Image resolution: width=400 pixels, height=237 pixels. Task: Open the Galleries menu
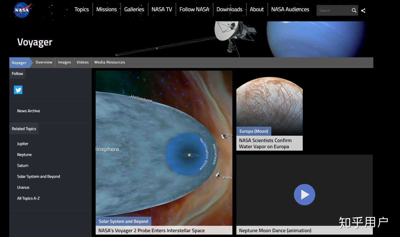[x=134, y=9]
